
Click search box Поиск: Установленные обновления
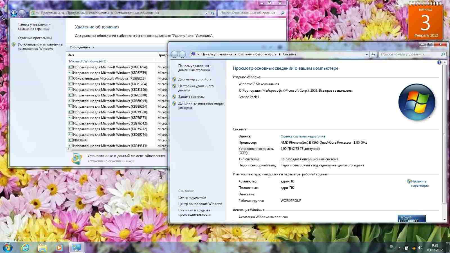(252, 13)
